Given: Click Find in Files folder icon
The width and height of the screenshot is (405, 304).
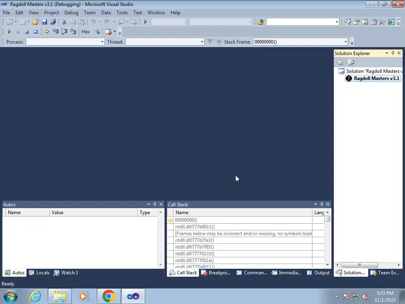Looking at the screenshot, I should coord(260,22).
